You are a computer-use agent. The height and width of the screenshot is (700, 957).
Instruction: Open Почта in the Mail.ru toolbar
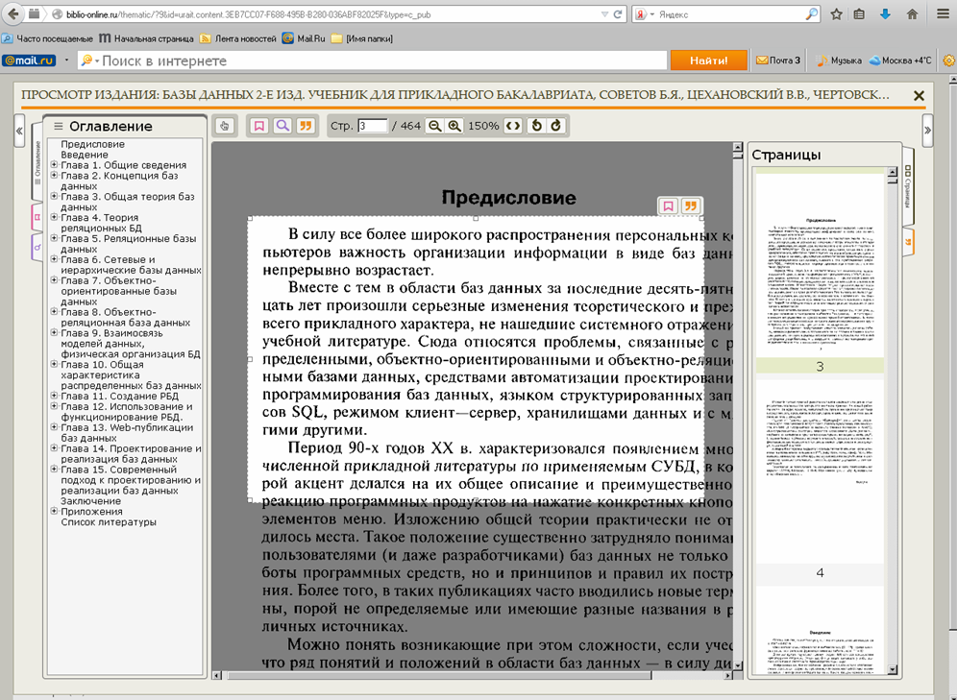click(x=778, y=60)
